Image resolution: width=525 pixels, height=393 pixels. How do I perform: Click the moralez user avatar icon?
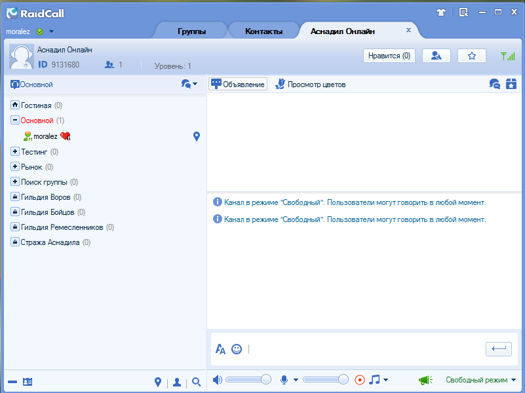pyautogui.click(x=28, y=136)
